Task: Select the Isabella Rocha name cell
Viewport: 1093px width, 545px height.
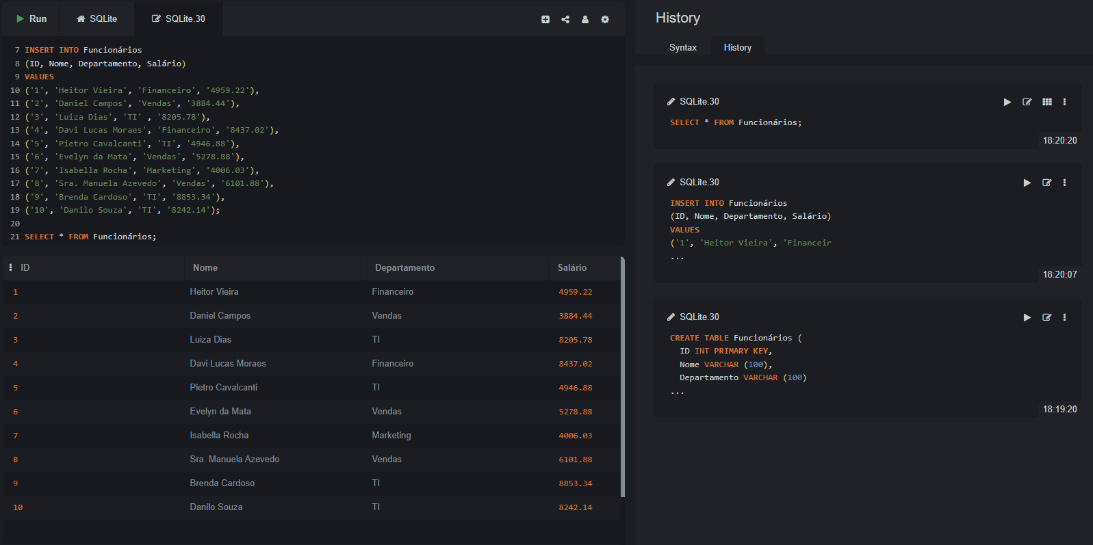Action: pyautogui.click(x=219, y=436)
